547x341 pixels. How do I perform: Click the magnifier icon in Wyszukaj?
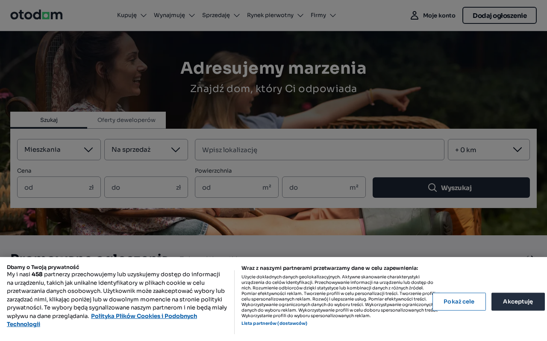[x=432, y=188]
